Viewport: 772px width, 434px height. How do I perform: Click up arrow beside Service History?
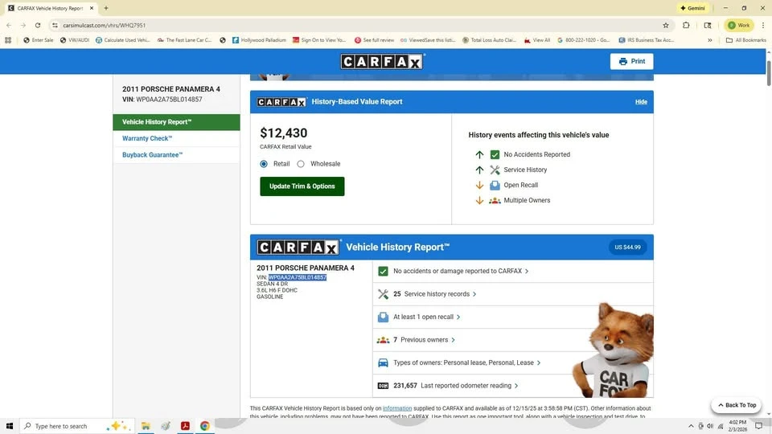[479, 170]
